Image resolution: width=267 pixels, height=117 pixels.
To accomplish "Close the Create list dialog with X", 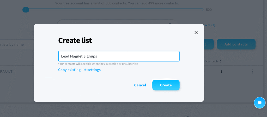I will pyautogui.click(x=196, y=32).
